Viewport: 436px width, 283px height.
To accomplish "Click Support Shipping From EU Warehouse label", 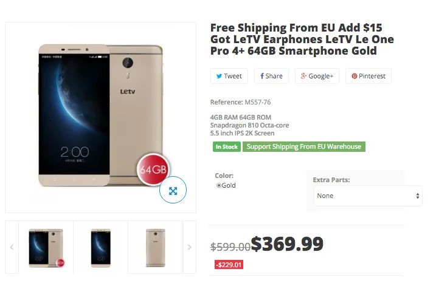I will 304,146.
